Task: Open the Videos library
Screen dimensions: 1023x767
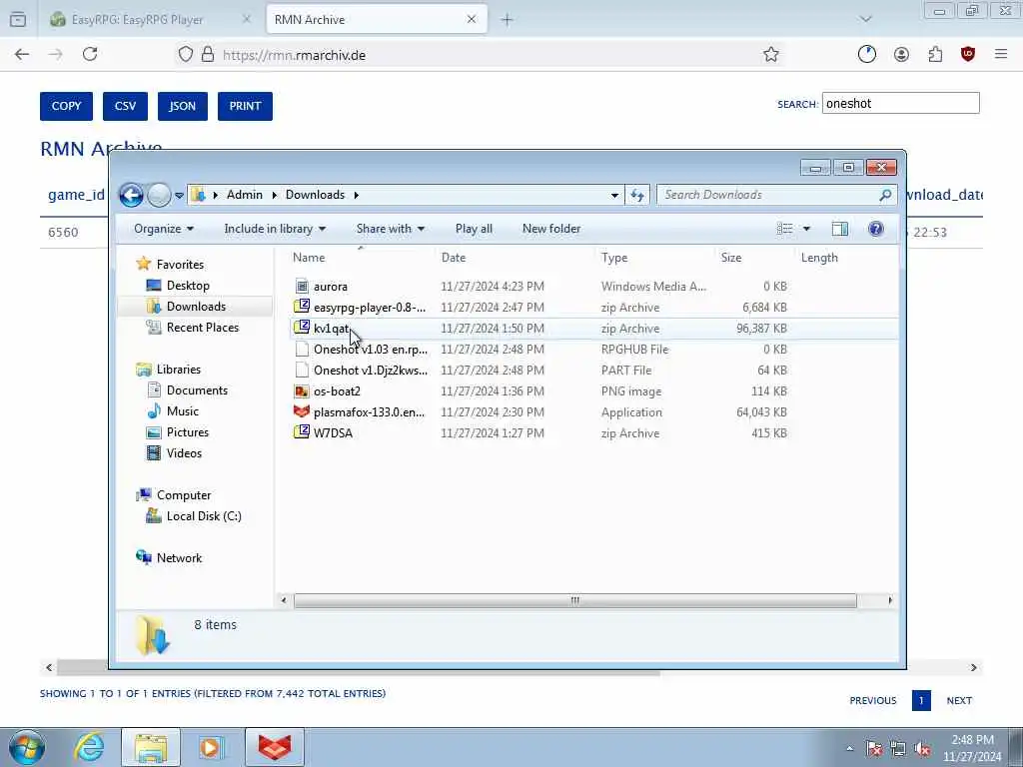Action: [184, 452]
